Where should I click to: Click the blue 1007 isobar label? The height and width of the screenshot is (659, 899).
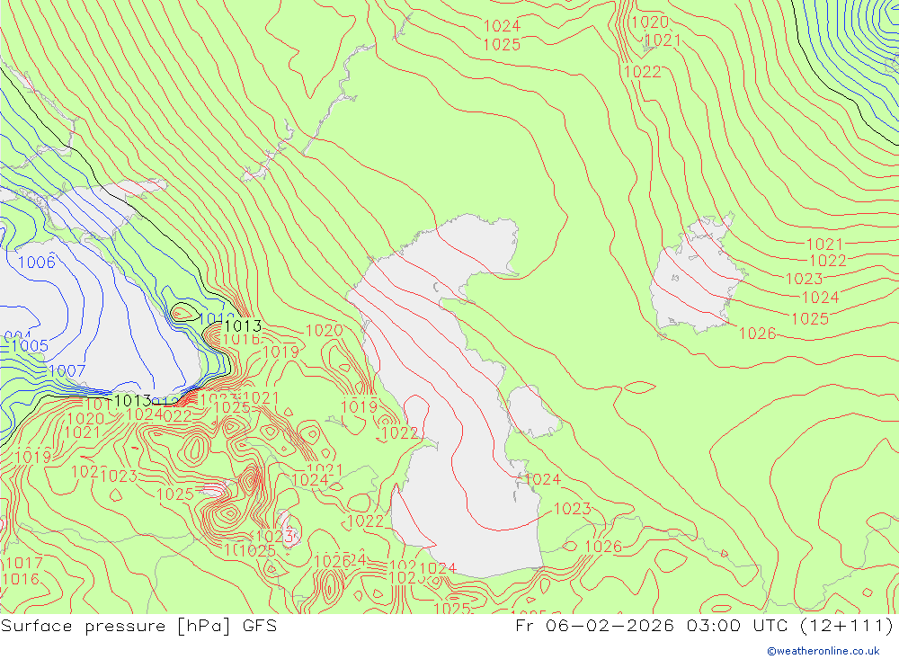point(67,371)
